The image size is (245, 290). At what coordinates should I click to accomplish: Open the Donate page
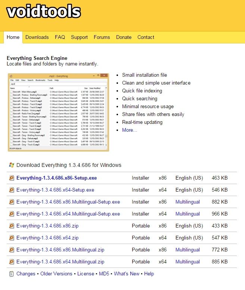pyautogui.click(x=124, y=37)
